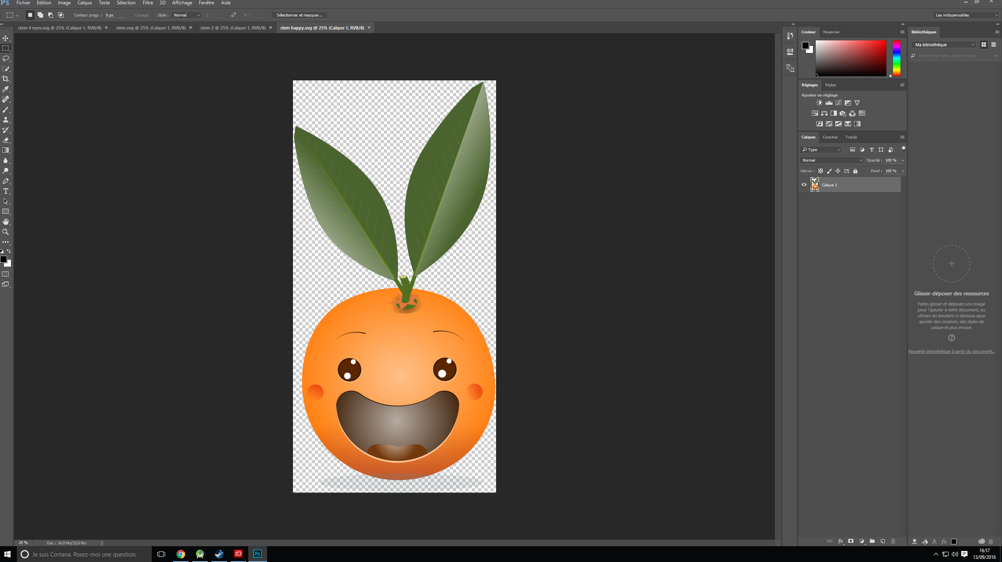
Task: Open the Style dropdown set to Normal
Action: click(187, 15)
